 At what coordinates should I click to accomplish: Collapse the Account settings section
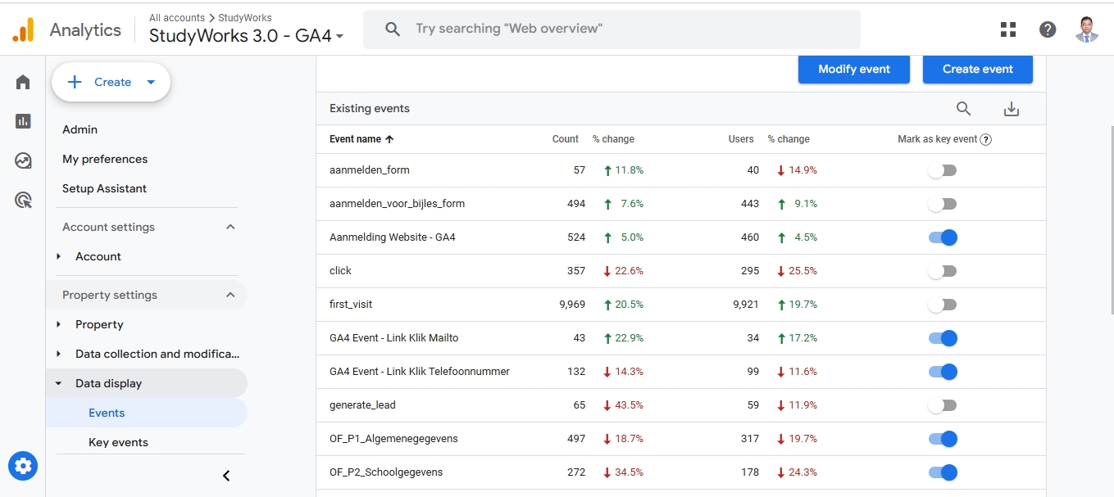[230, 227]
